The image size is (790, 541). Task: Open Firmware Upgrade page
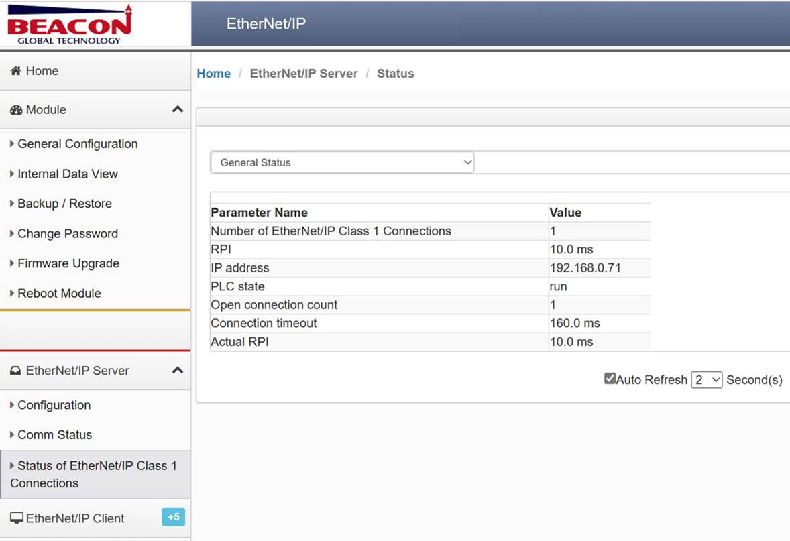coord(68,263)
